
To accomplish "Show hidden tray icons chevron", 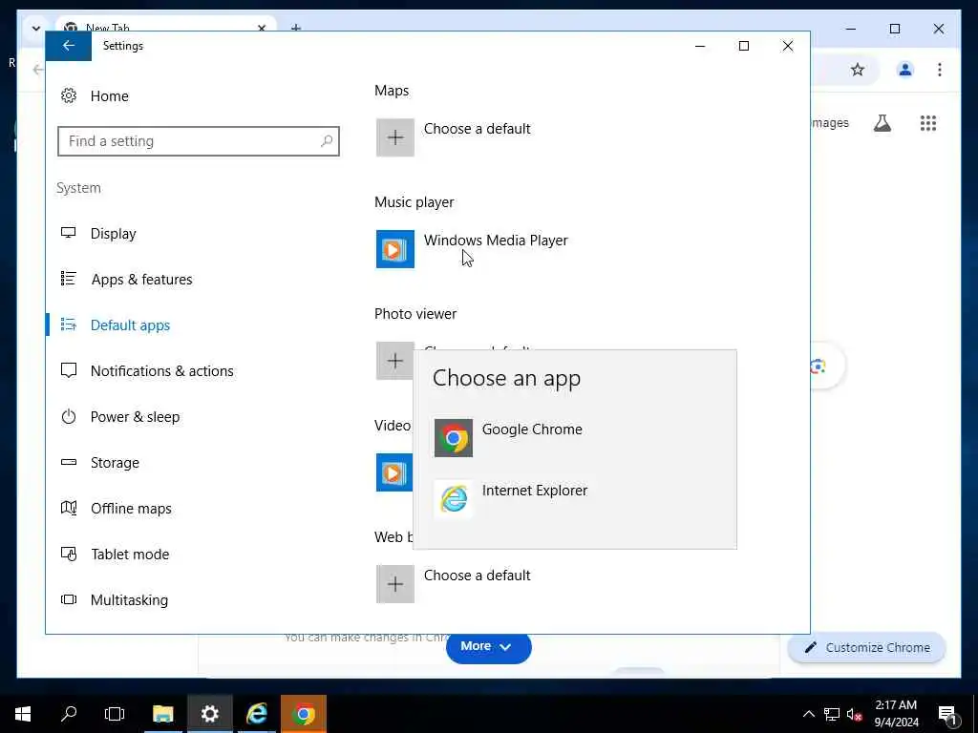I will (x=808, y=714).
